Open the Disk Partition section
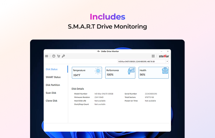Screen dimensions: 215x138 (53, 85)
